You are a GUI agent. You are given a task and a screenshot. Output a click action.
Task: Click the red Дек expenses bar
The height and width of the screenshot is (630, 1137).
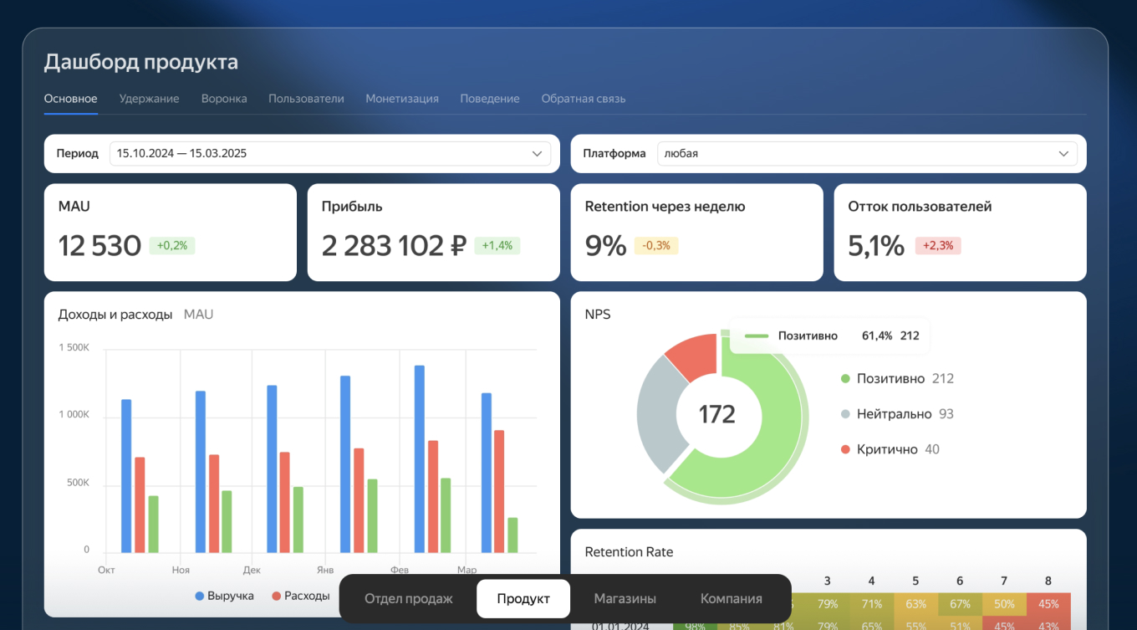click(284, 503)
